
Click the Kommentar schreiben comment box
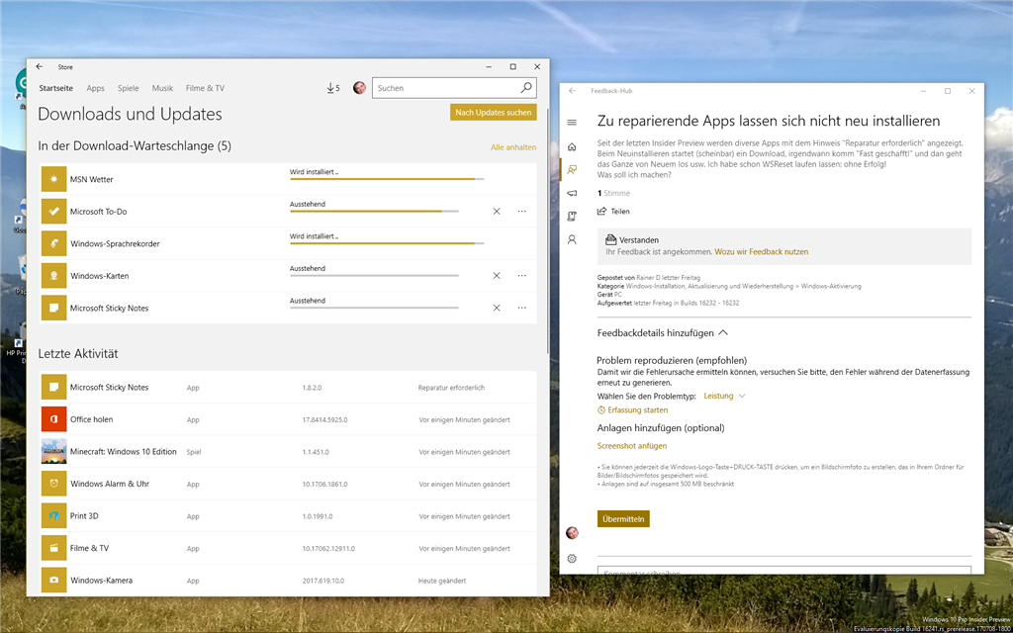tap(784, 571)
